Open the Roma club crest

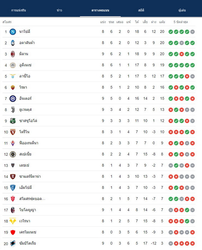(x=13, y=87)
